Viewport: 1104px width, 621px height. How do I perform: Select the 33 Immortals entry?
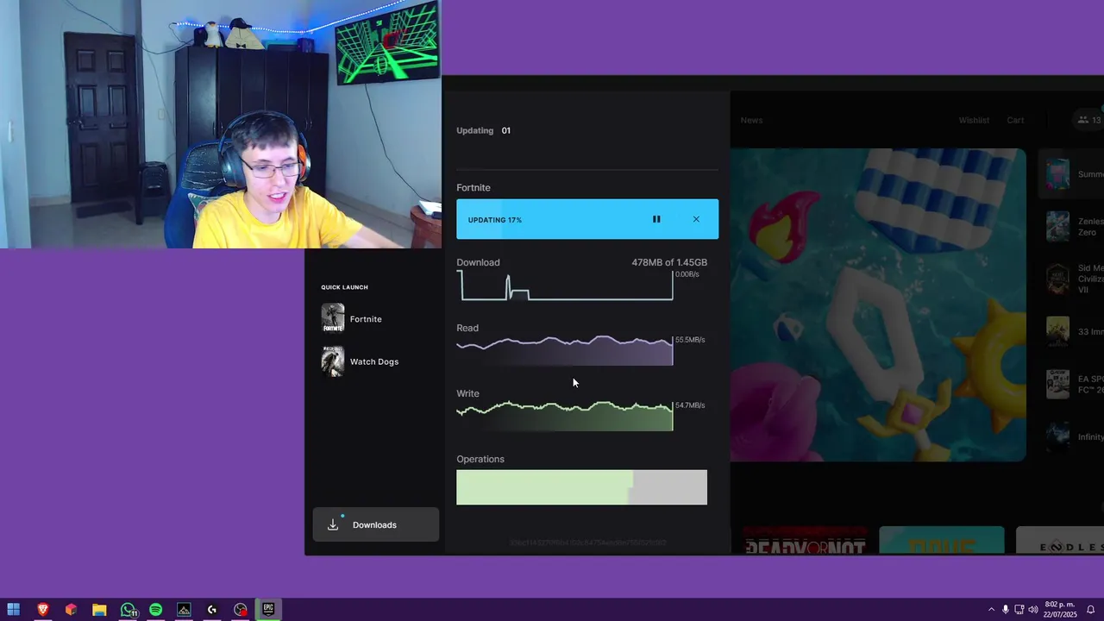click(x=1074, y=331)
